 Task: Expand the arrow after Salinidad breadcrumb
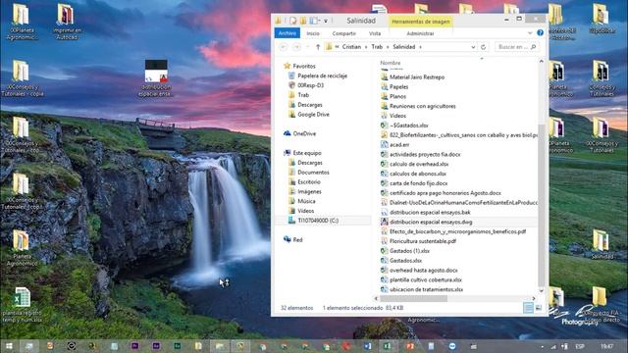[420, 47]
